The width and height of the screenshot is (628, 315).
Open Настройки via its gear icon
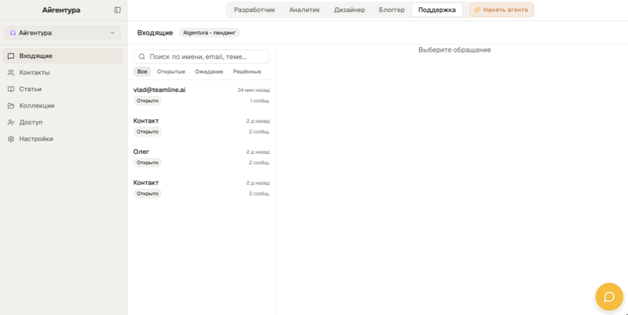pos(11,139)
